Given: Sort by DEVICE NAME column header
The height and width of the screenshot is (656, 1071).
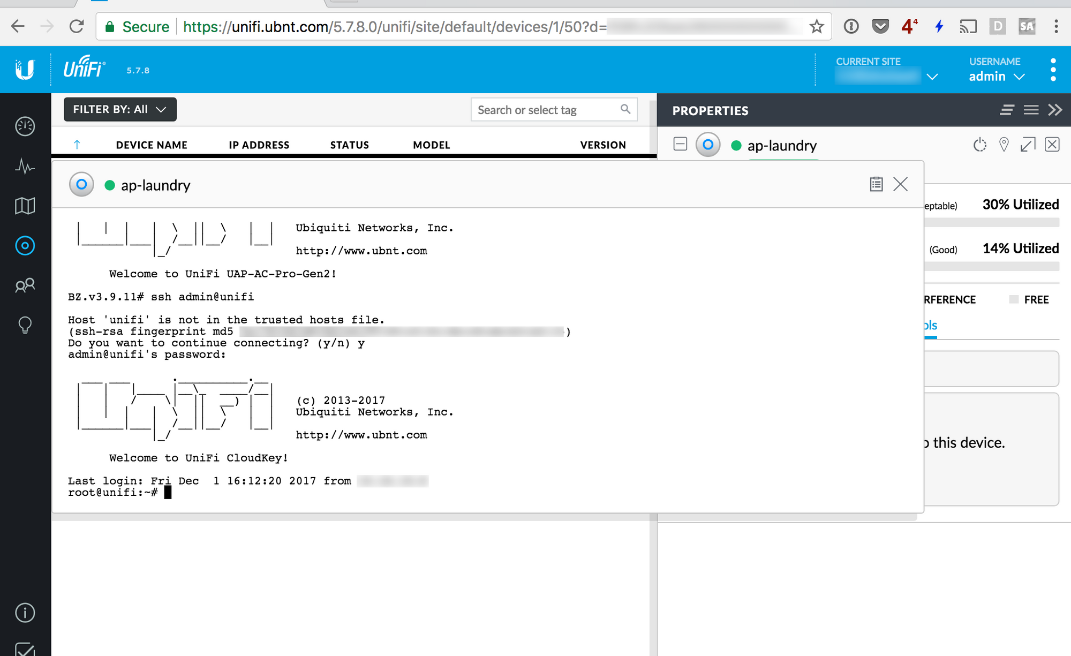Looking at the screenshot, I should coord(152,145).
